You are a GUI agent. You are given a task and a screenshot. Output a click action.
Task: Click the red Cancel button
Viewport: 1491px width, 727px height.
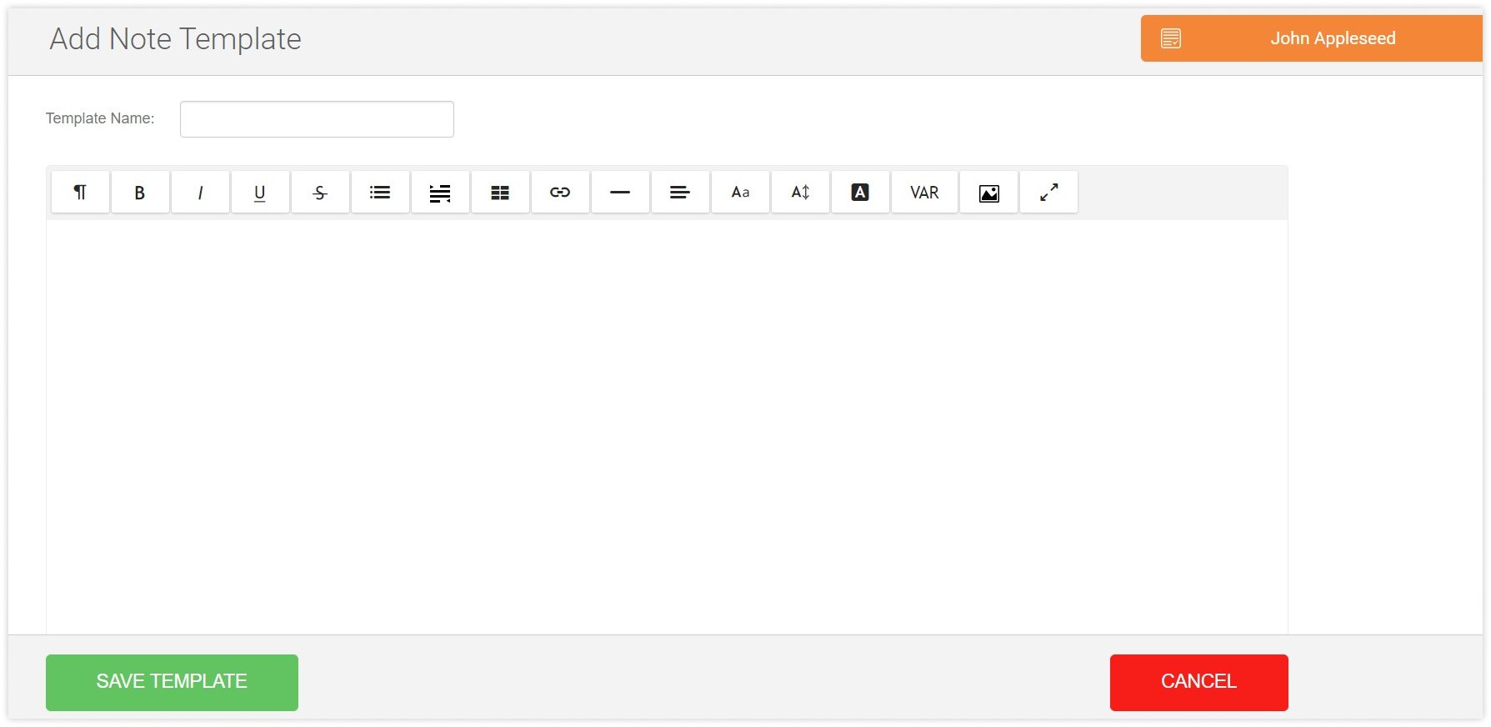(1198, 682)
